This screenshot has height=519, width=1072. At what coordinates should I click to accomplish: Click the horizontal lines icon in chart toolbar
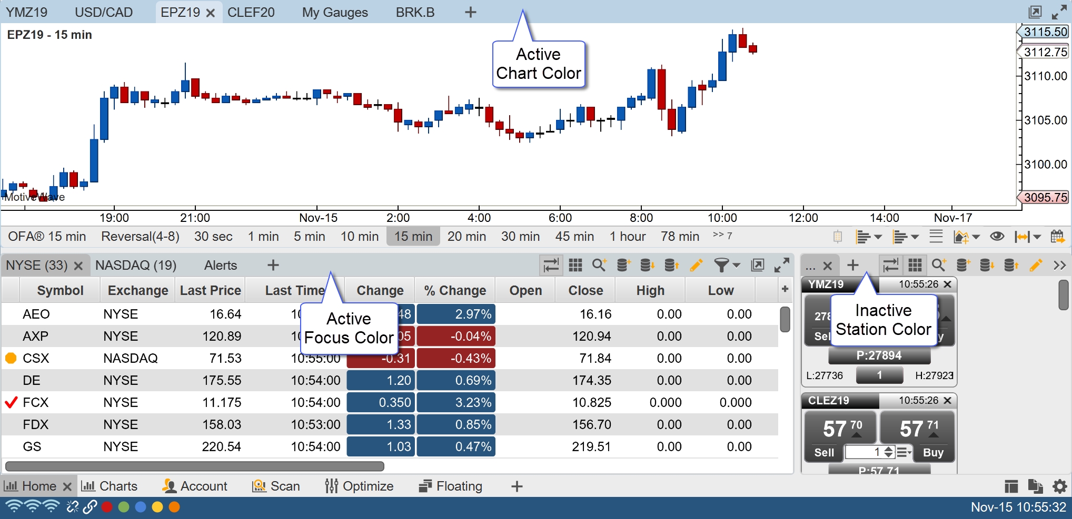coord(936,237)
